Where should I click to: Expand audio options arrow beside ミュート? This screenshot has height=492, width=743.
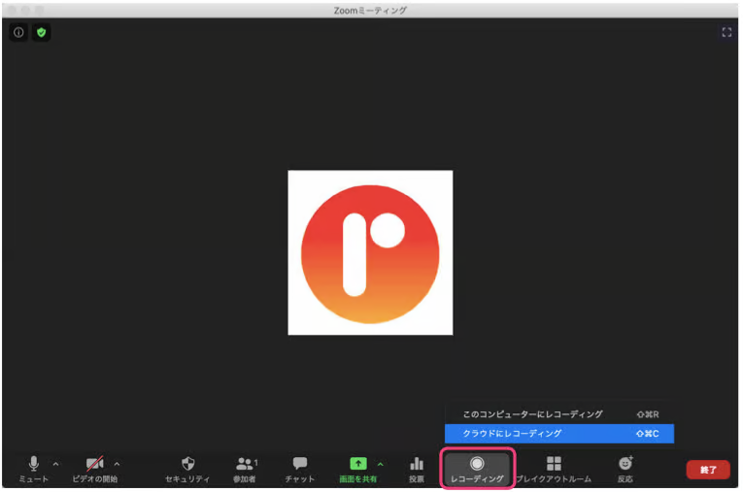(x=55, y=464)
